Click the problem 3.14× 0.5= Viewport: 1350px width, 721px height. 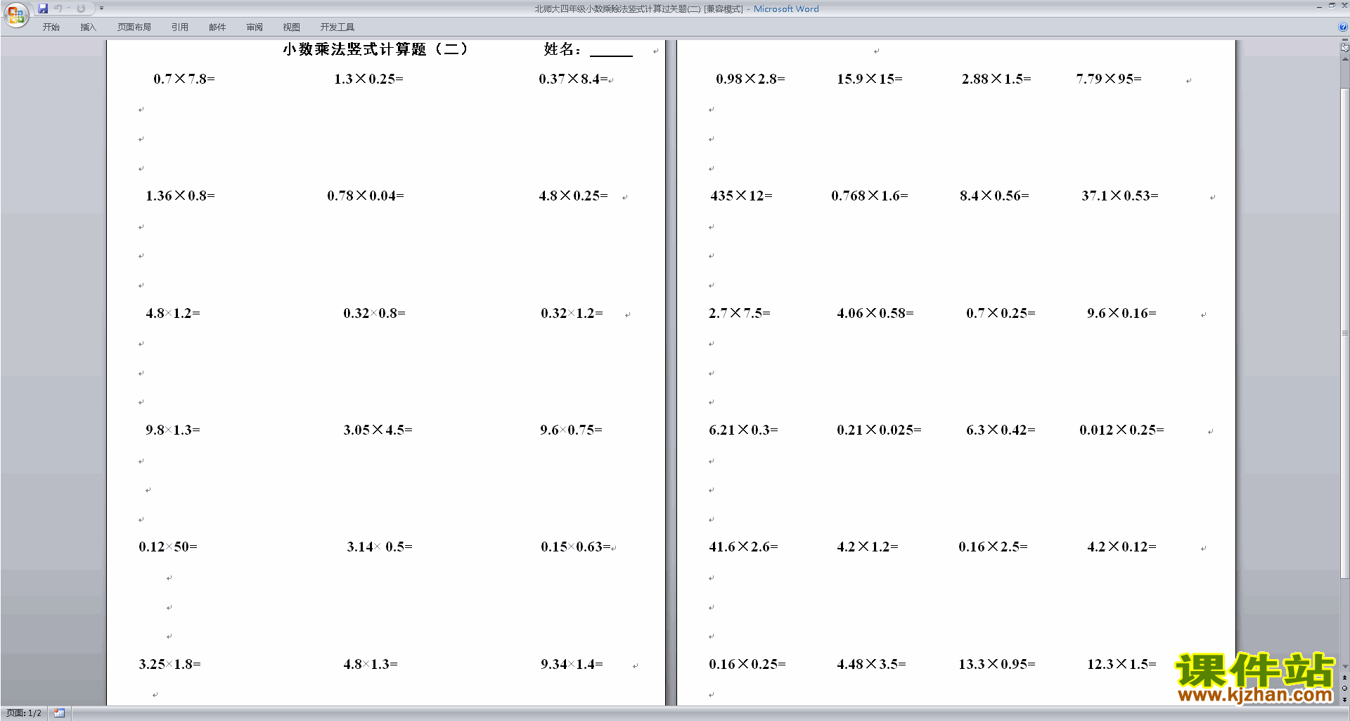click(380, 547)
